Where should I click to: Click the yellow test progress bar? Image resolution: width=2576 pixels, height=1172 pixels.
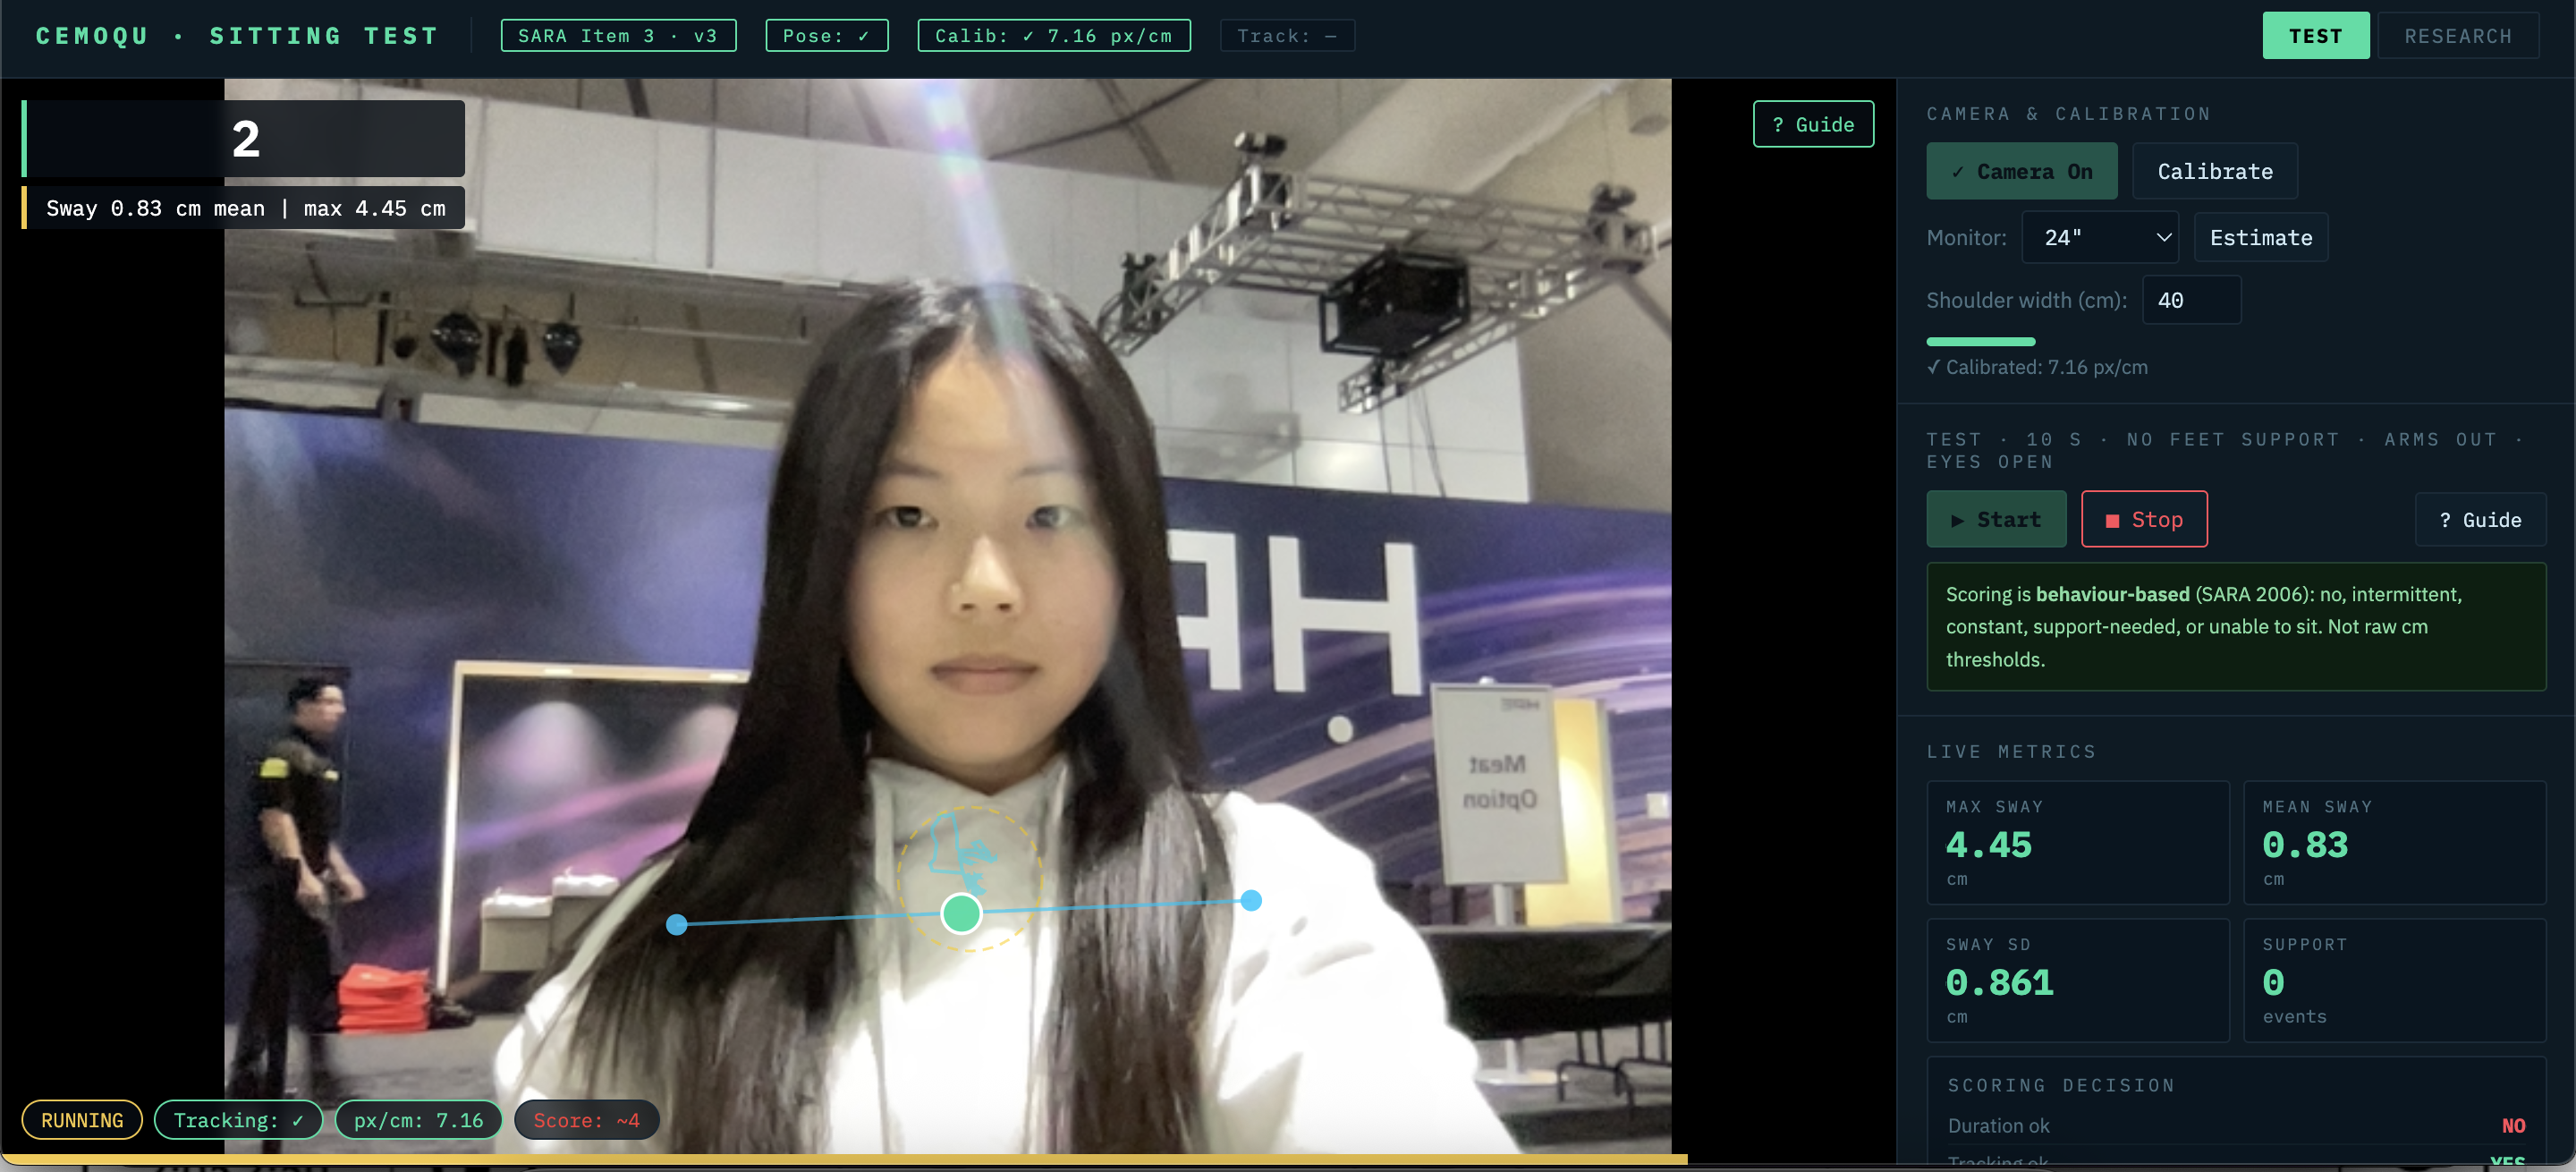click(x=843, y=1159)
